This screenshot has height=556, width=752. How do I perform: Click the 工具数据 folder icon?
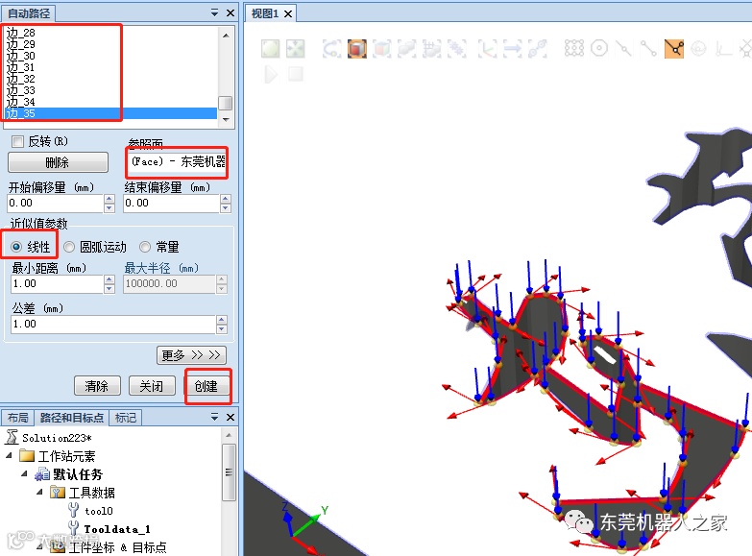(x=58, y=493)
